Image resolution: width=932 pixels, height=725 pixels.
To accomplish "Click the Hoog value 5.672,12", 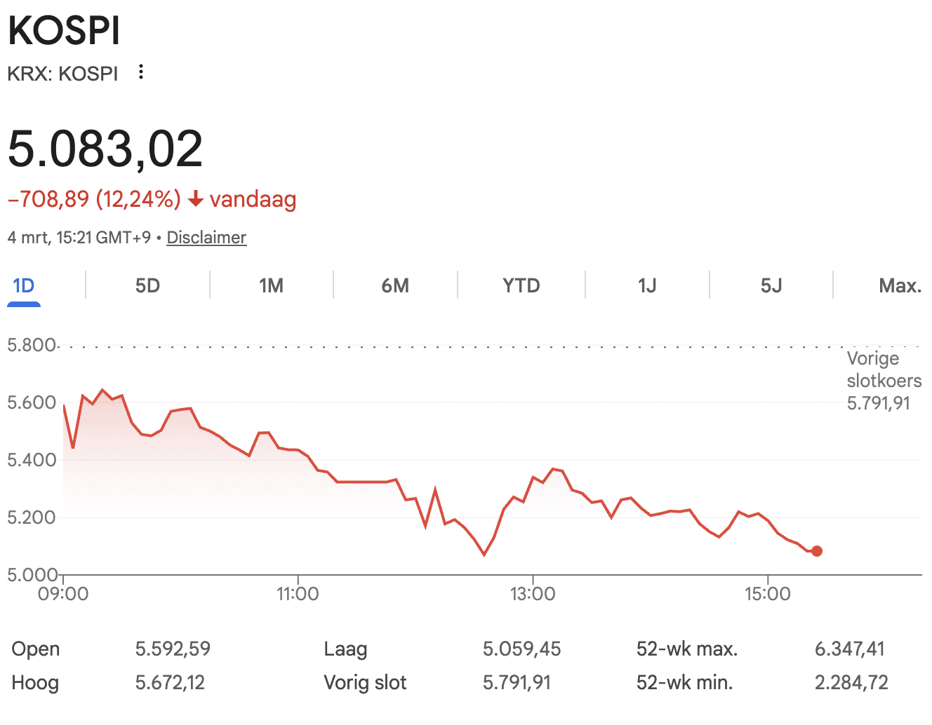I will point(170,682).
